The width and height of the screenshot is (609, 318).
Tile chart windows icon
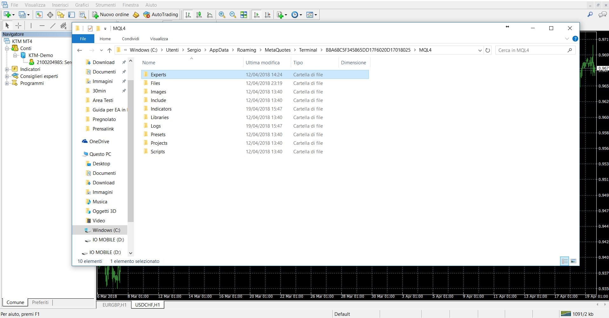244,15
